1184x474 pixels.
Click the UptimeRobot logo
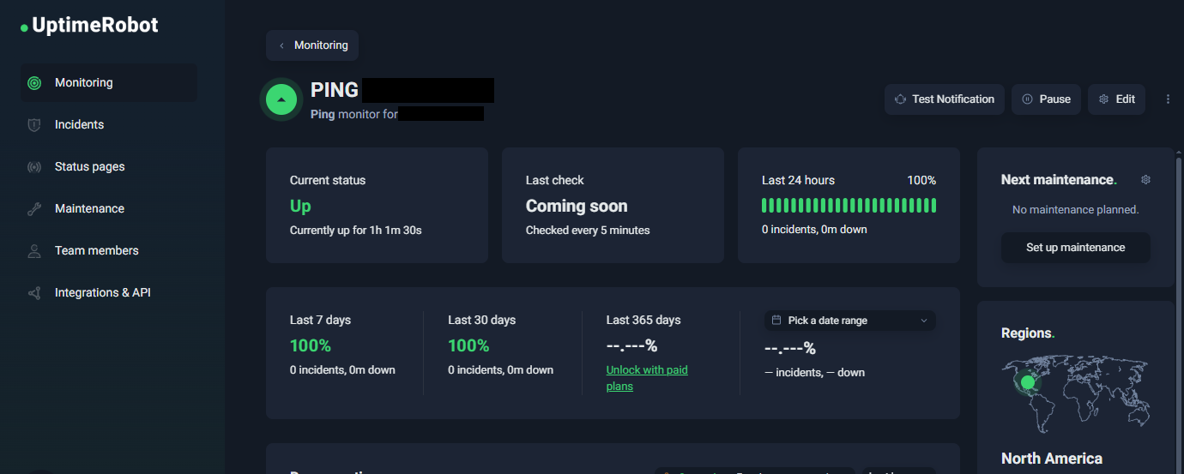click(89, 26)
